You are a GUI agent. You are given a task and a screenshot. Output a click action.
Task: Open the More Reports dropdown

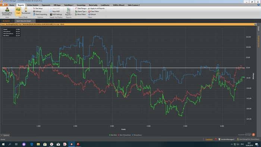(68, 12)
